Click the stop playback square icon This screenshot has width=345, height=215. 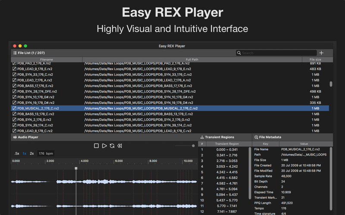96,146
